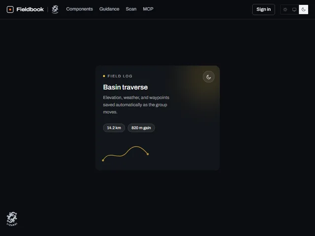Open the MCP nav link
The width and height of the screenshot is (315, 236).
148,9
